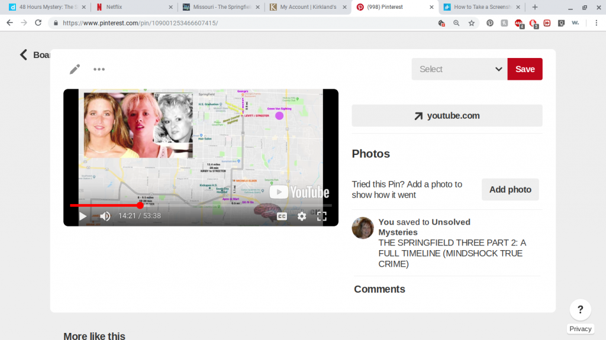Click the Add photo button

(510, 189)
